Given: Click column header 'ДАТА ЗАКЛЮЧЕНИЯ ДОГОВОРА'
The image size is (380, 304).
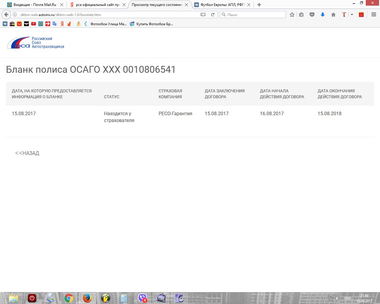Looking at the screenshot, I should (225, 94).
